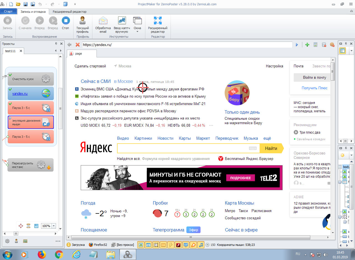Switch to the Запись и отладка tab
Image resolution: width=355 pixels, height=260 pixels.
(33, 12)
